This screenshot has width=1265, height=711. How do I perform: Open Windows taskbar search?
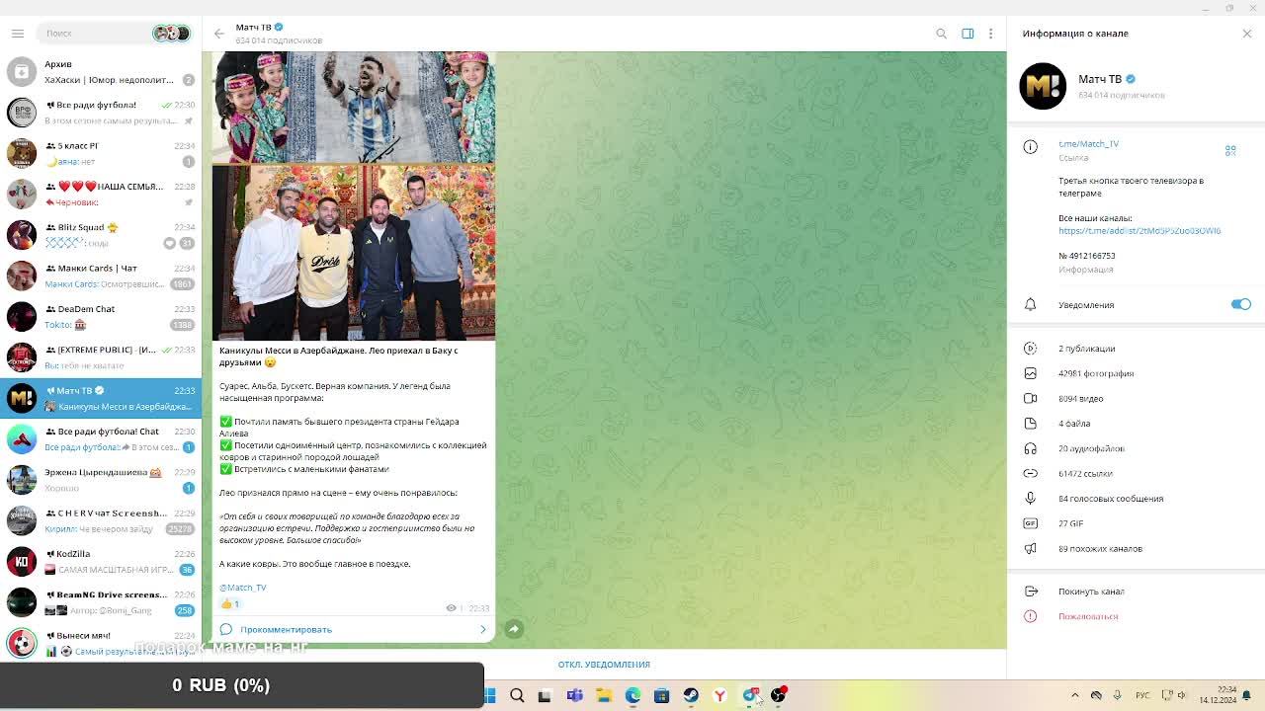click(517, 695)
